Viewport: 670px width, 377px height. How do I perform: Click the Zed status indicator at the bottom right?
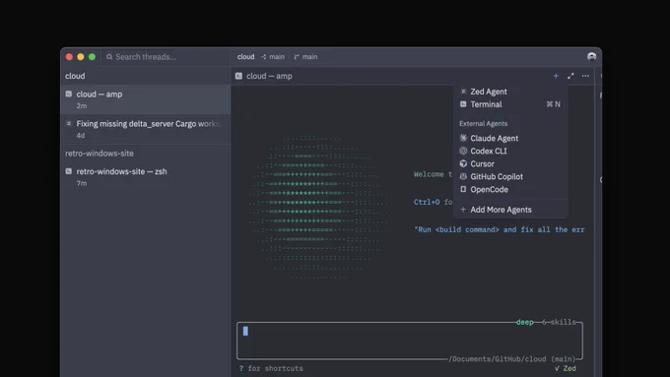click(566, 368)
